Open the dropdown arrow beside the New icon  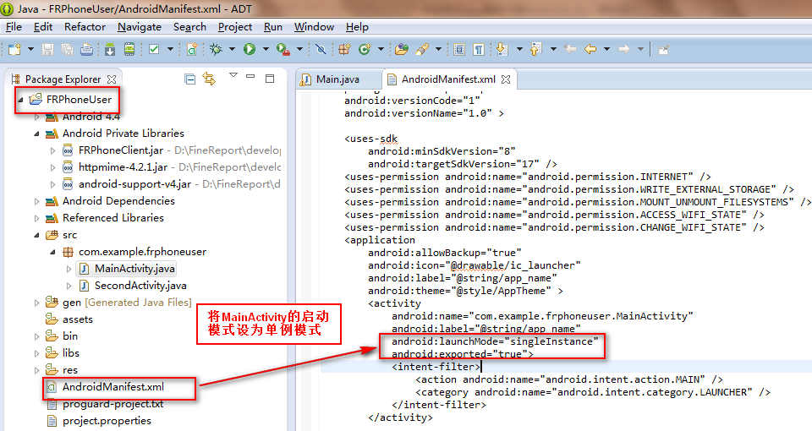[x=30, y=49]
